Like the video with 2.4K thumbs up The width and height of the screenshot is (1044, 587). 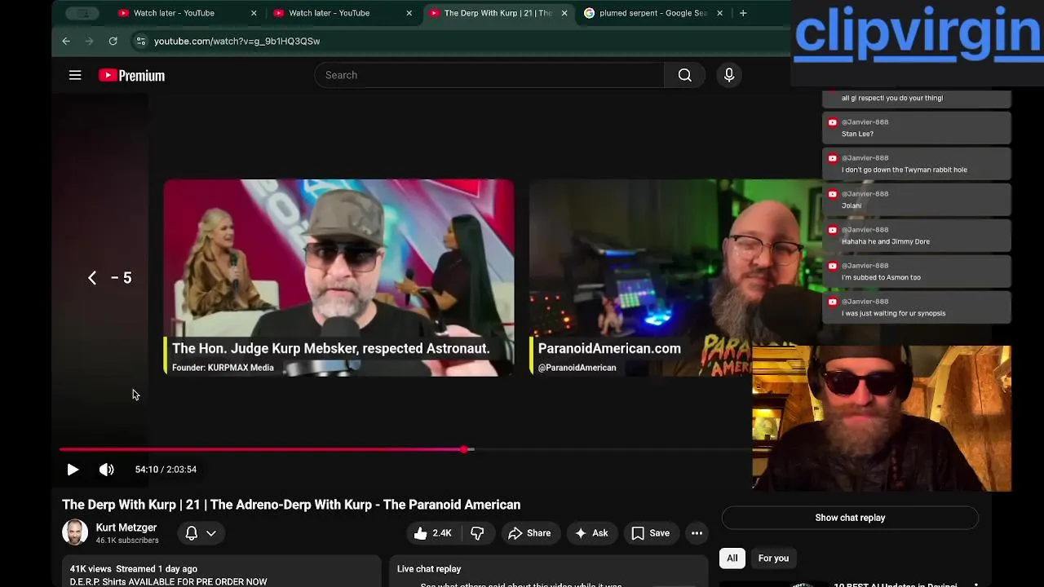pos(432,533)
